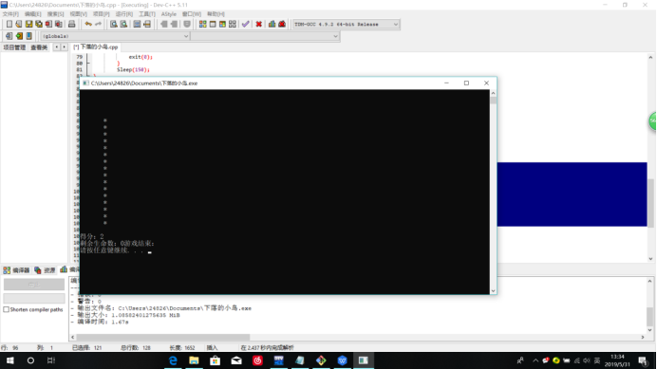Screen dimensions: 657x369
Task: Click the green arrow icon in second toolbar row
Action: click(19, 36)
